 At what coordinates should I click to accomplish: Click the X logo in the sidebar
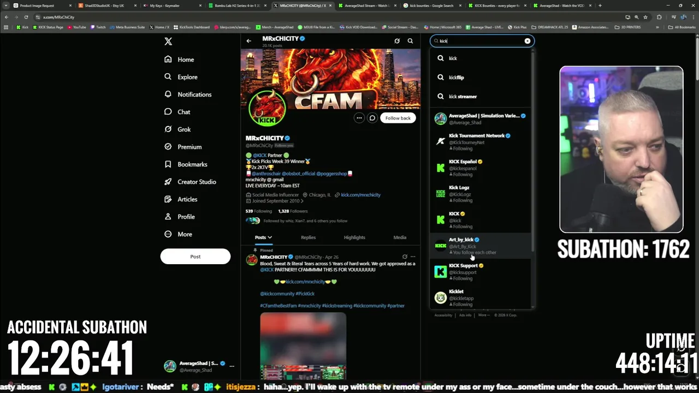[x=168, y=41]
